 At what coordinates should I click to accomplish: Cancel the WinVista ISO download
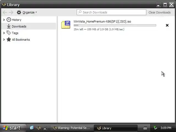click(167, 25)
